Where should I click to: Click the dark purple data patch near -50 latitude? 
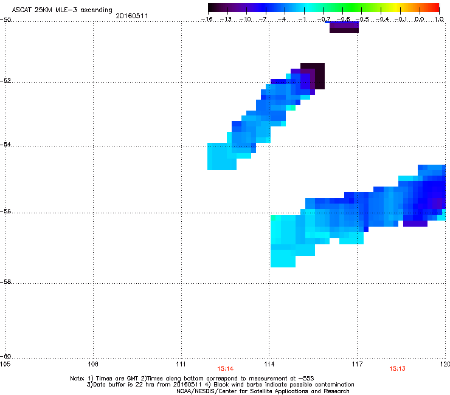coord(344,27)
